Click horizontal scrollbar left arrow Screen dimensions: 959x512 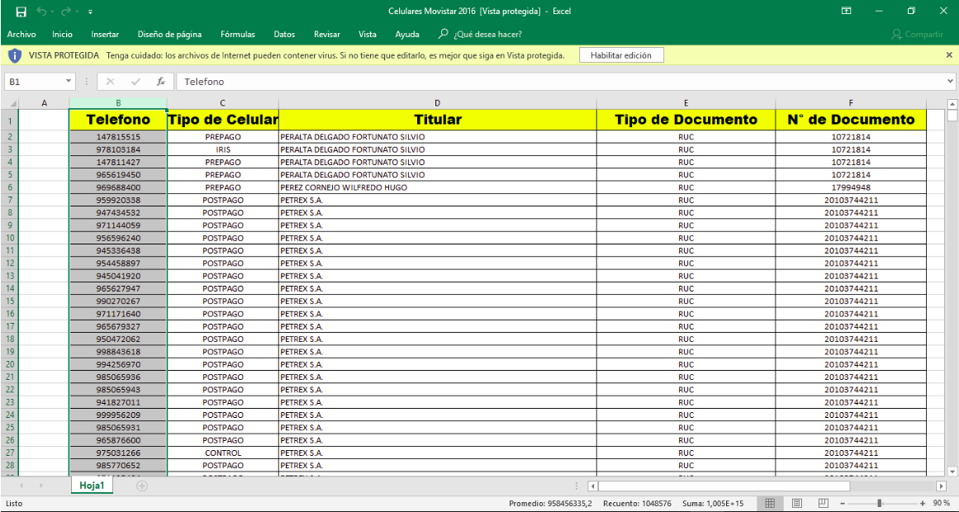(592, 486)
